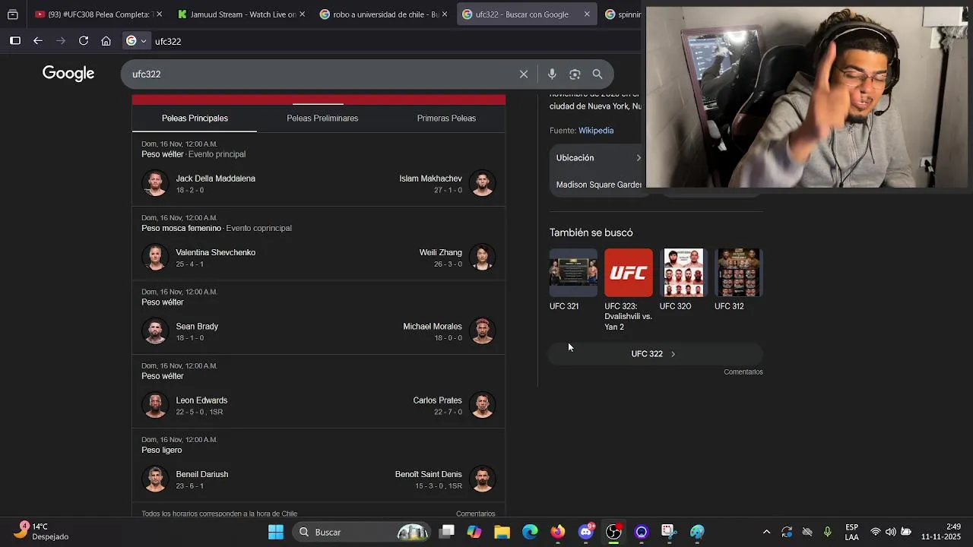The width and height of the screenshot is (973, 547).
Task: Open the weather widget showing 14°C
Action: click(43, 532)
